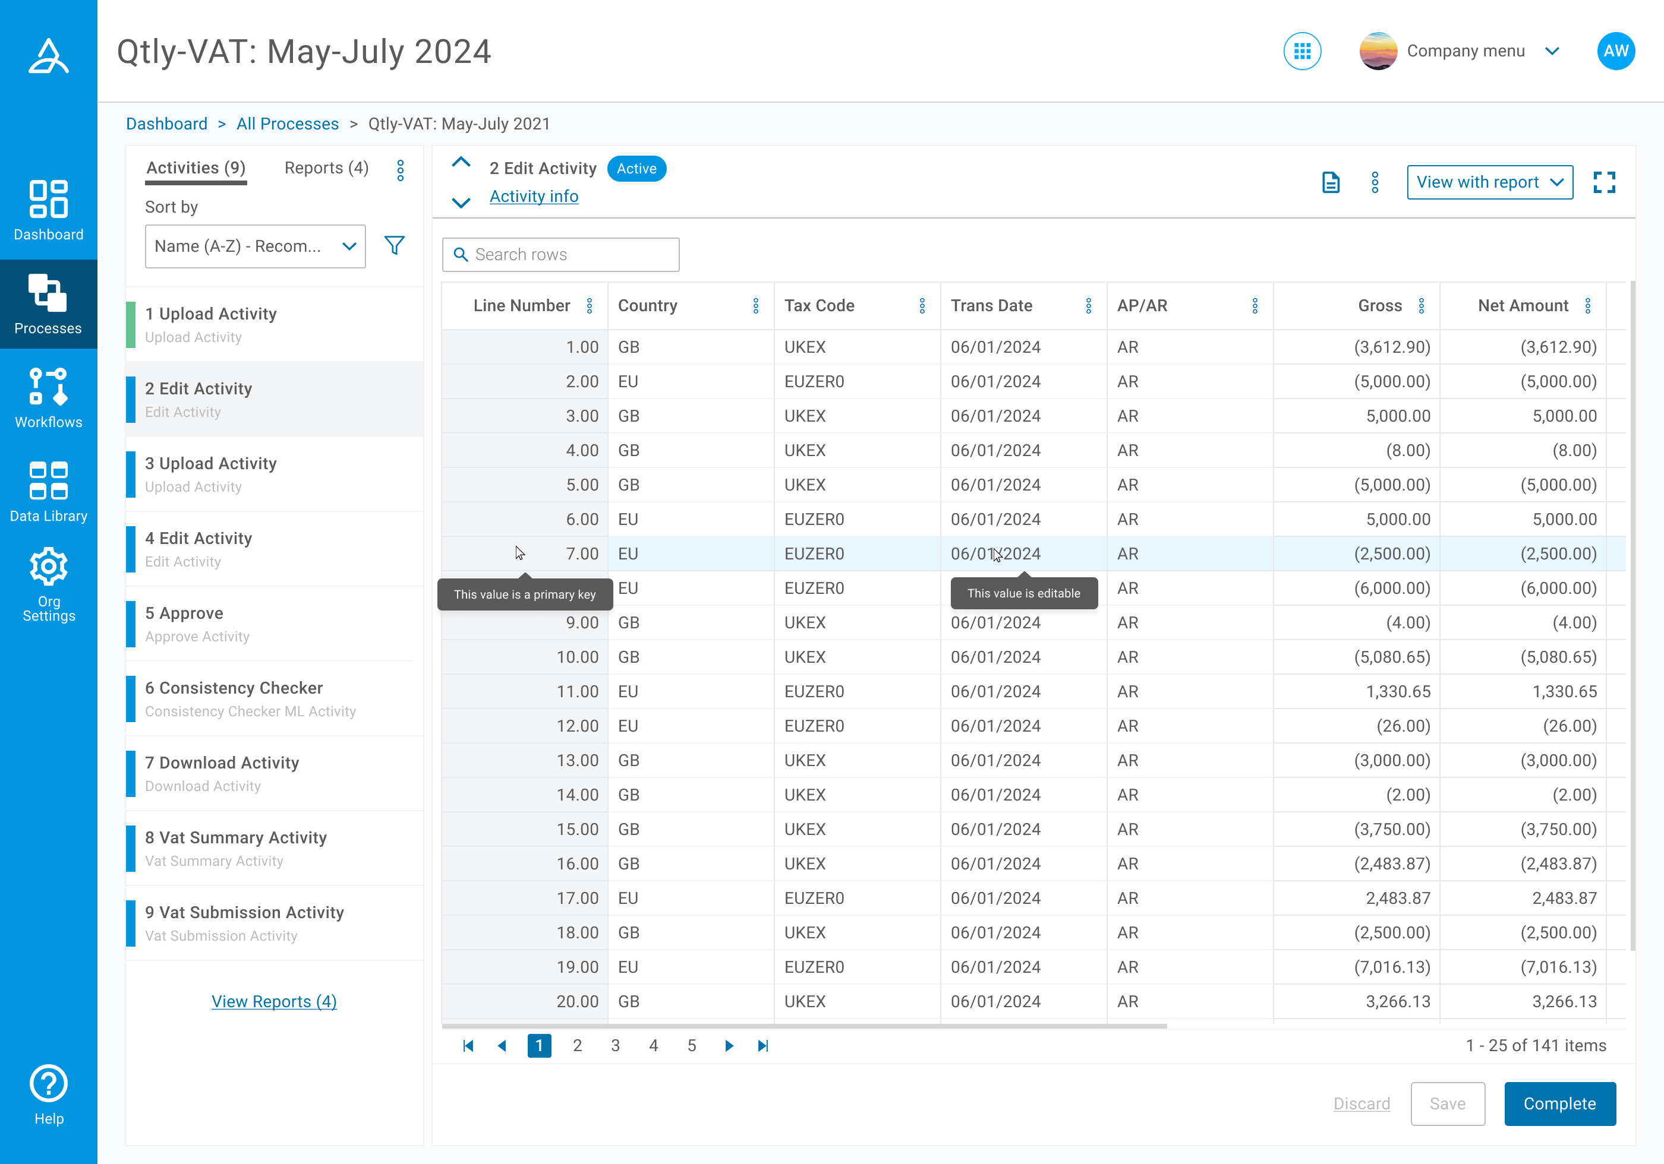Open the document notes icon

[x=1331, y=182]
